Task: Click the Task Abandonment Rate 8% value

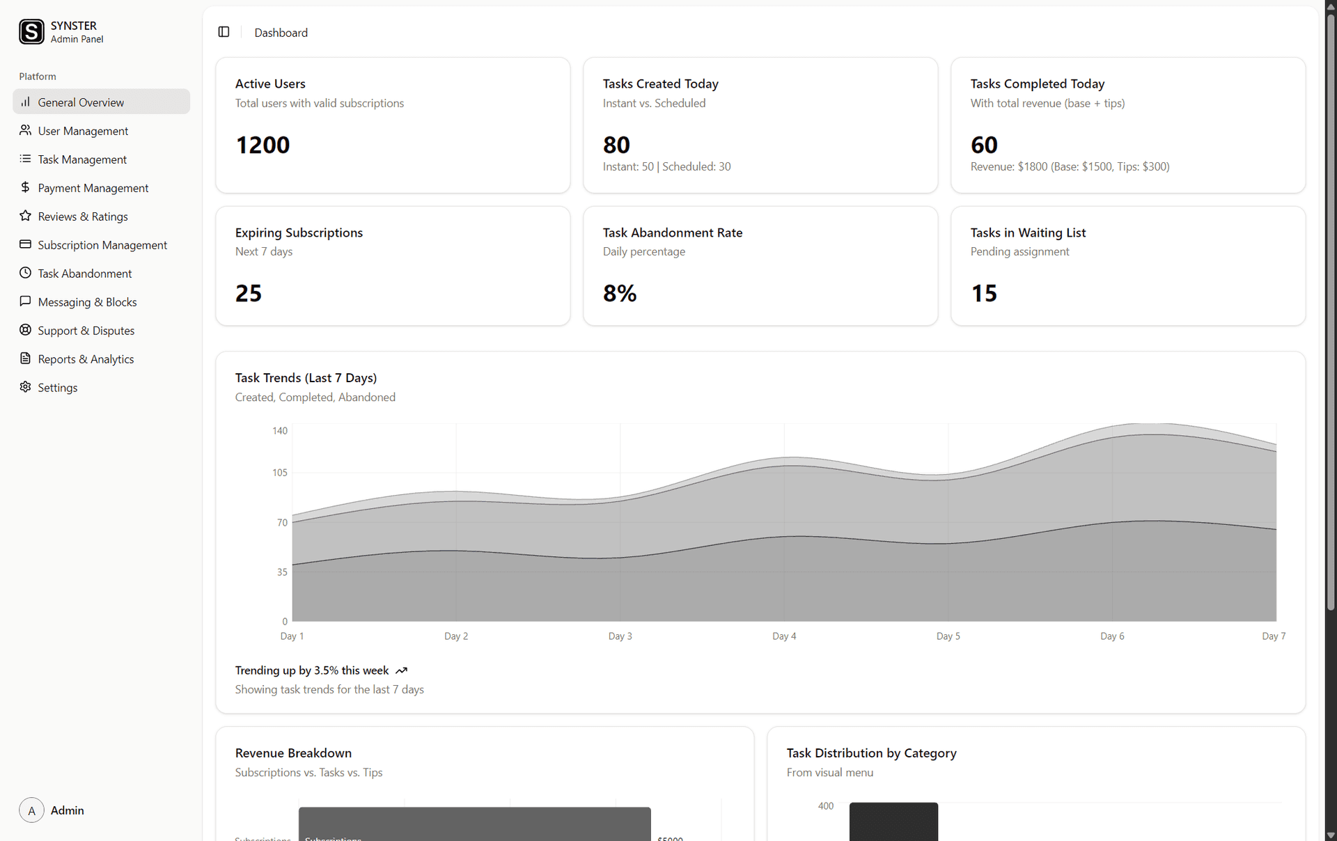Action: tap(620, 293)
